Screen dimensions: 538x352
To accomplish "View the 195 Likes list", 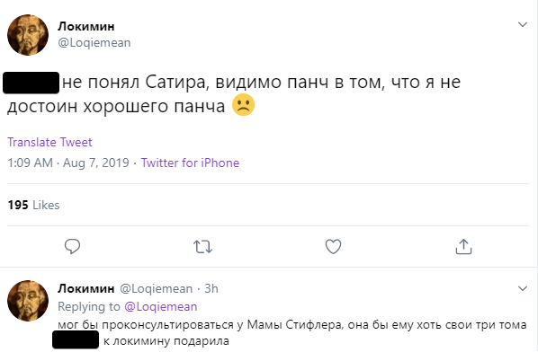I will 33,205.
